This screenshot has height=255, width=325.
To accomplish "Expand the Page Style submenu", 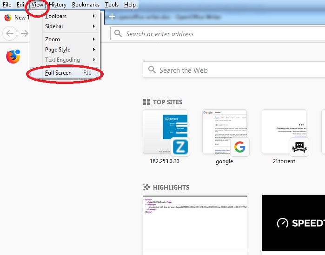I will [x=70, y=50].
